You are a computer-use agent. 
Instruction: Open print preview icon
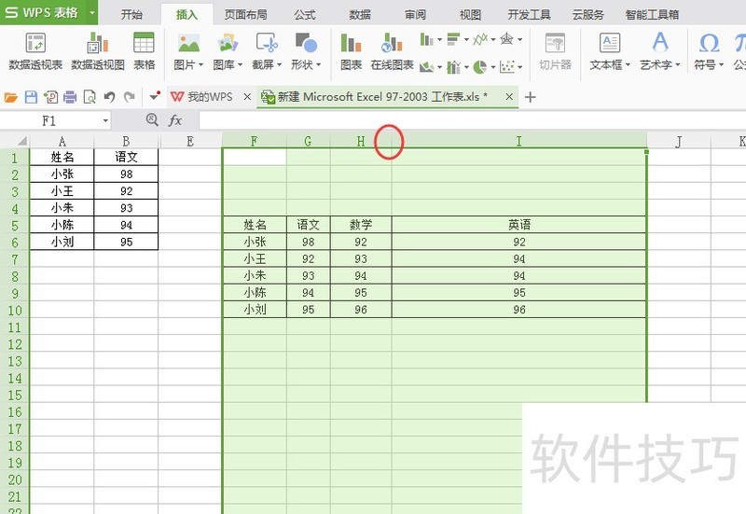pos(90,98)
